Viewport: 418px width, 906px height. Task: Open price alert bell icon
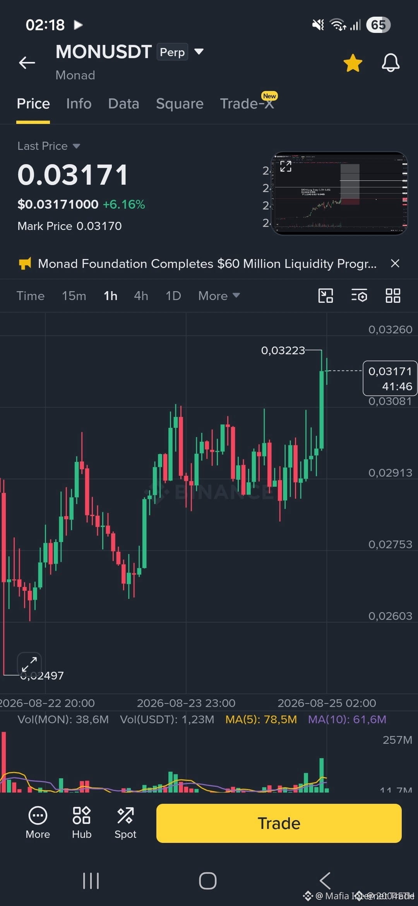[x=391, y=63]
